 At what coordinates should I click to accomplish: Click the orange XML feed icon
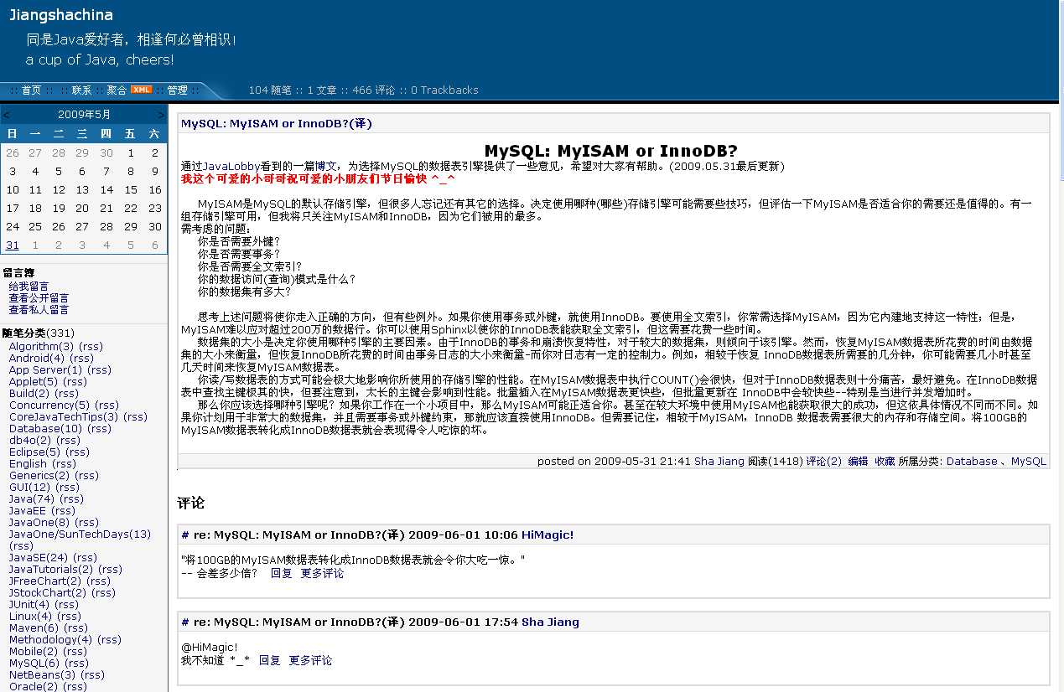point(142,90)
